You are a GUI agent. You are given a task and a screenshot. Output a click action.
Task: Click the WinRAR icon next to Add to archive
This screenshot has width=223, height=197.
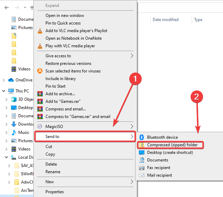click(40, 93)
